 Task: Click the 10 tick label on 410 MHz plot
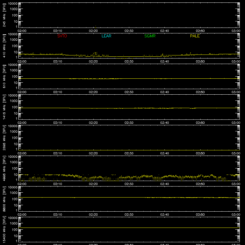16,52
